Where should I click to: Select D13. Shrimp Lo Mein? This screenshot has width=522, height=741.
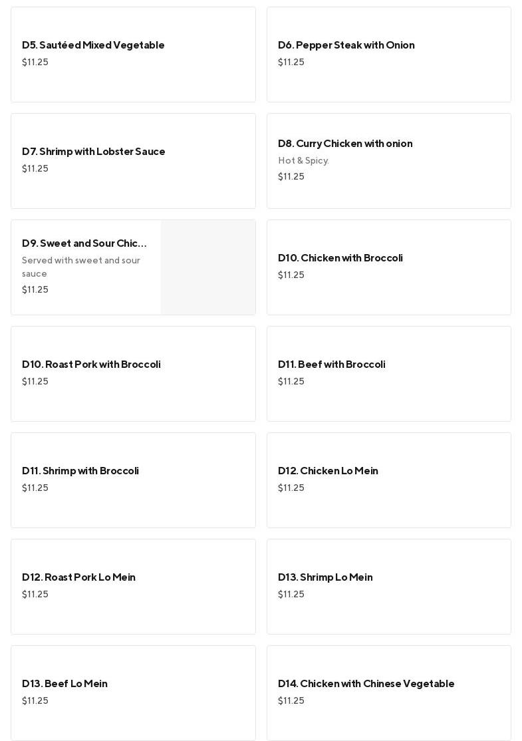click(x=325, y=577)
